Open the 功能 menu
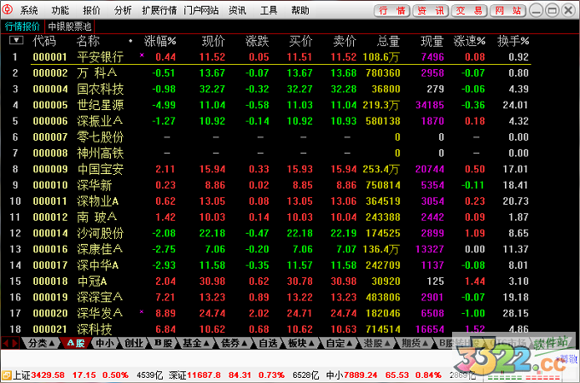 [x=60, y=10]
